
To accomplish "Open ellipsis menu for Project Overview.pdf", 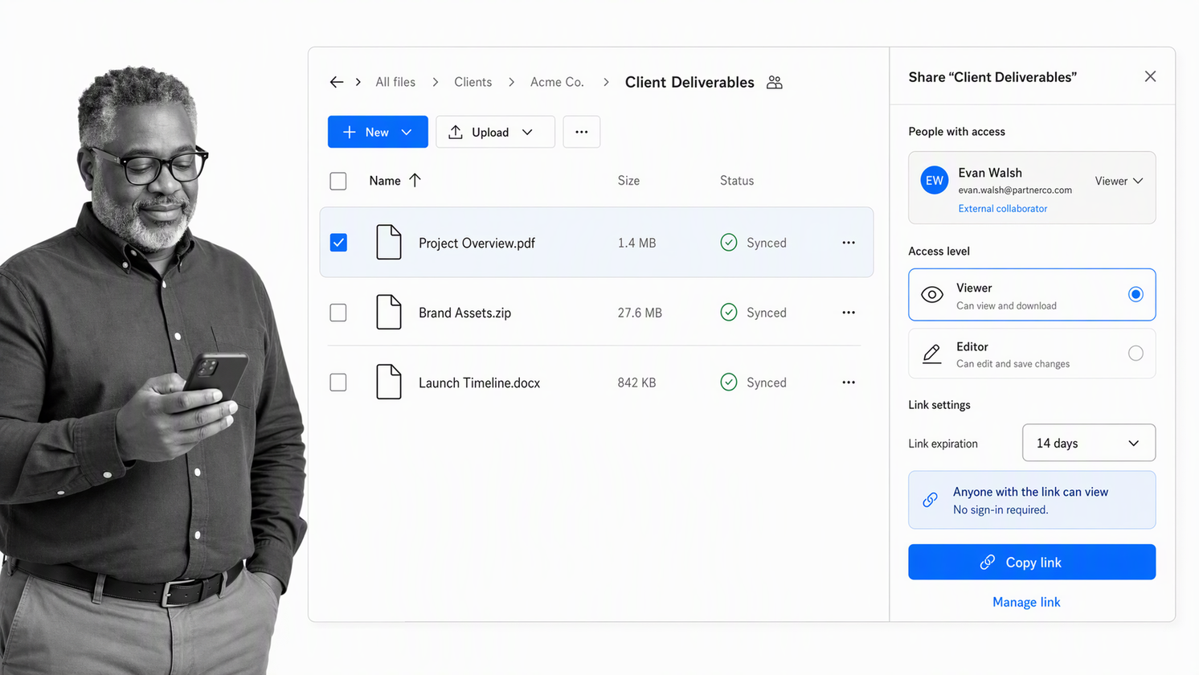I will (849, 243).
